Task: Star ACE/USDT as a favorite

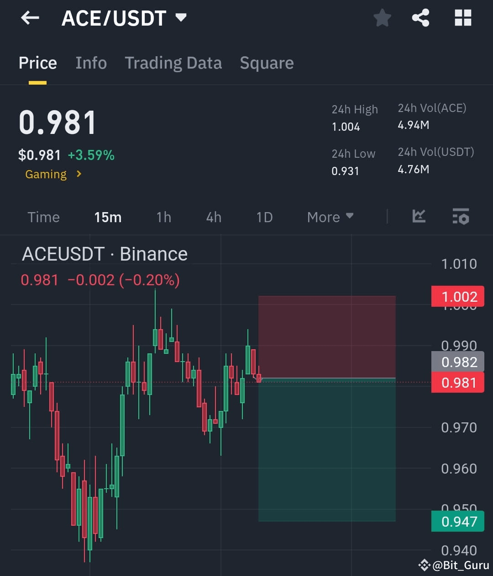Action: [383, 17]
